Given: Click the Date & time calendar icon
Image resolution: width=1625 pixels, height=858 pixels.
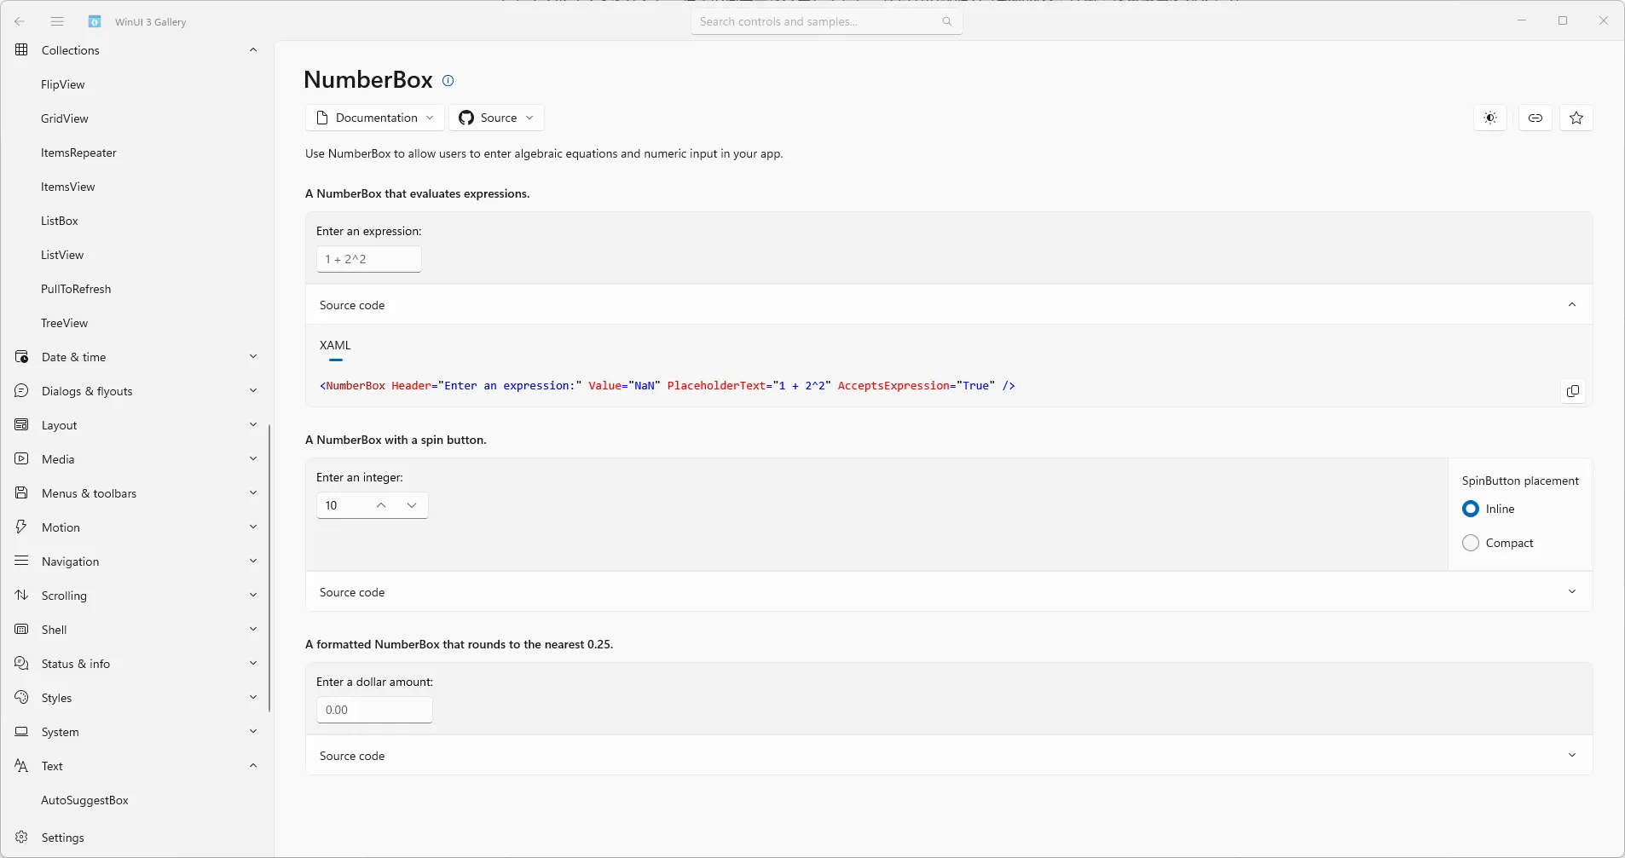Looking at the screenshot, I should (x=21, y=357).
